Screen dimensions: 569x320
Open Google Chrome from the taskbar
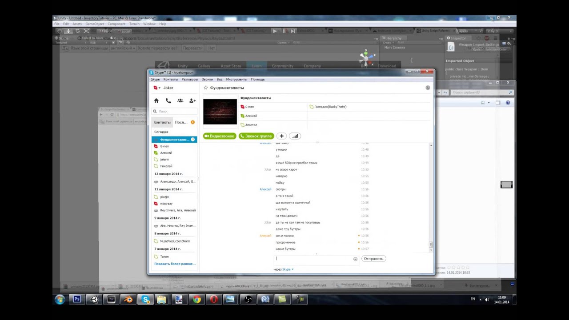(196, 300)
